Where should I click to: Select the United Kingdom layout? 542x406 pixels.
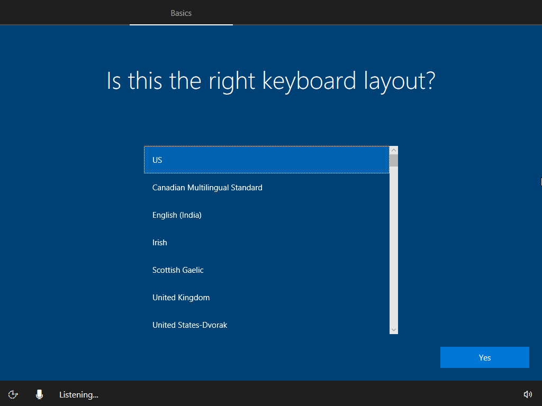pyautogui.click(x=267, y=298)
